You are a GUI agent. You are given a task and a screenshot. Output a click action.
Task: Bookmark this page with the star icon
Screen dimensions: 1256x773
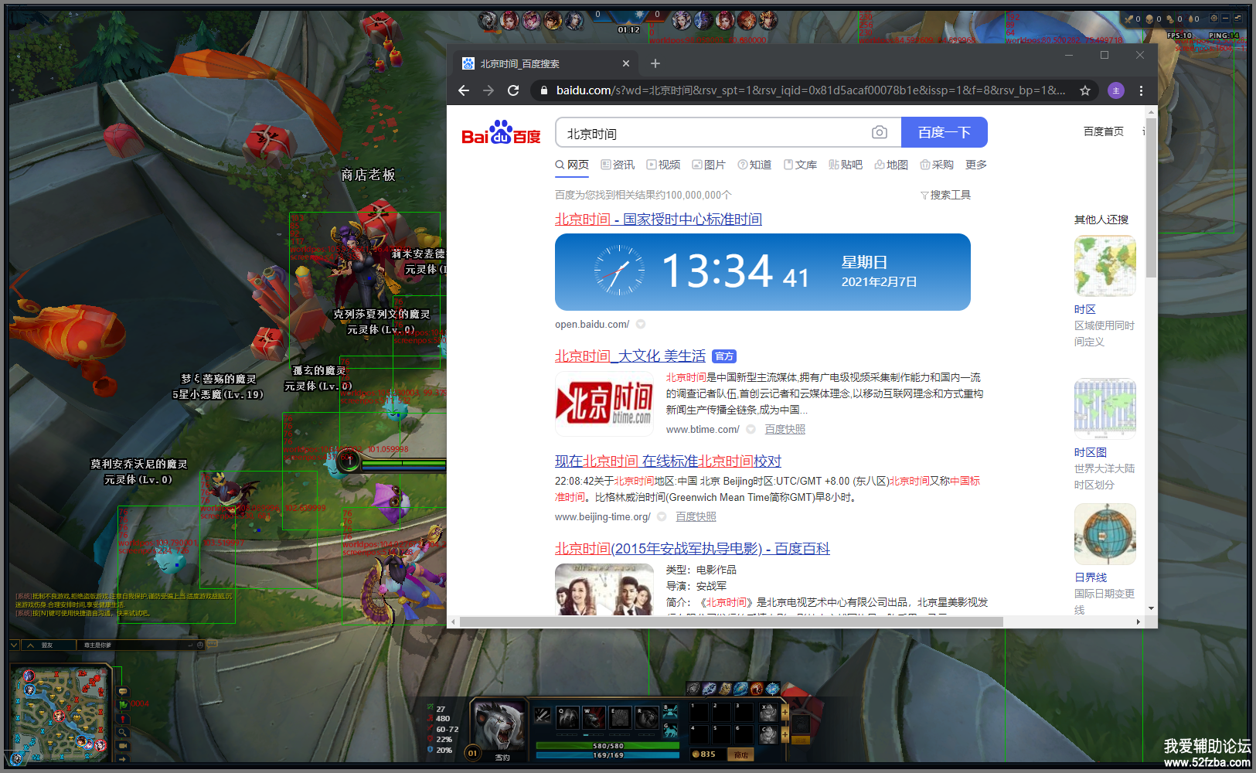coord(1085,90)
